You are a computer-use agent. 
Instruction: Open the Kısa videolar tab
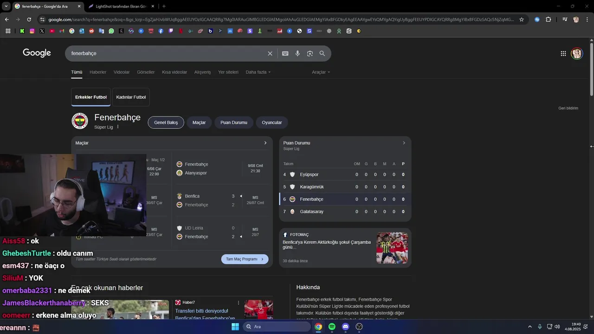[x=174, y=72]
